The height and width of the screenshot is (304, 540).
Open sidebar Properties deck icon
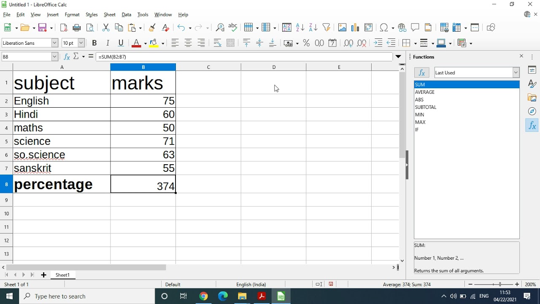532,71
